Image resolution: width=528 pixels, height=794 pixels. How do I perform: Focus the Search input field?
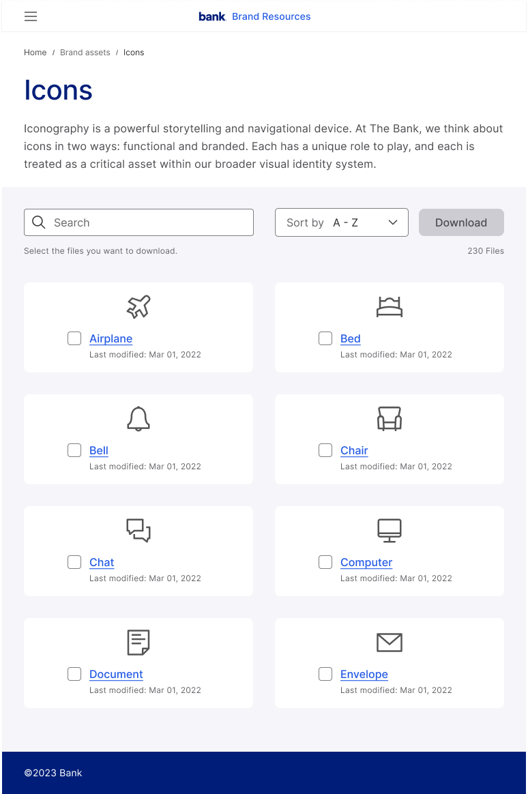tap(138, 222)
